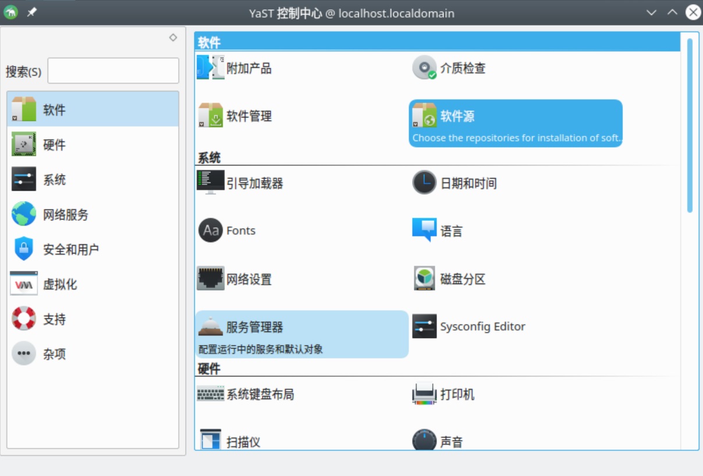Screen dimensions: 703x476
Task: Open 日期和时间 clock icon
Action: tap(424, 182)
